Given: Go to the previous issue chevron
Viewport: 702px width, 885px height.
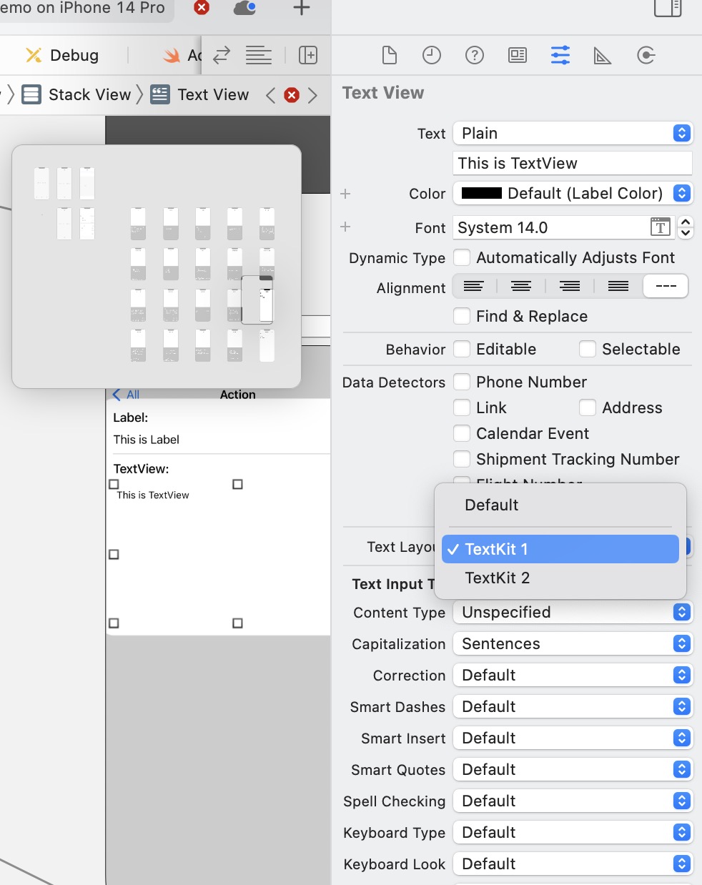Looking at the screenshot, I should pyautogui.click(x=270, y=95).
